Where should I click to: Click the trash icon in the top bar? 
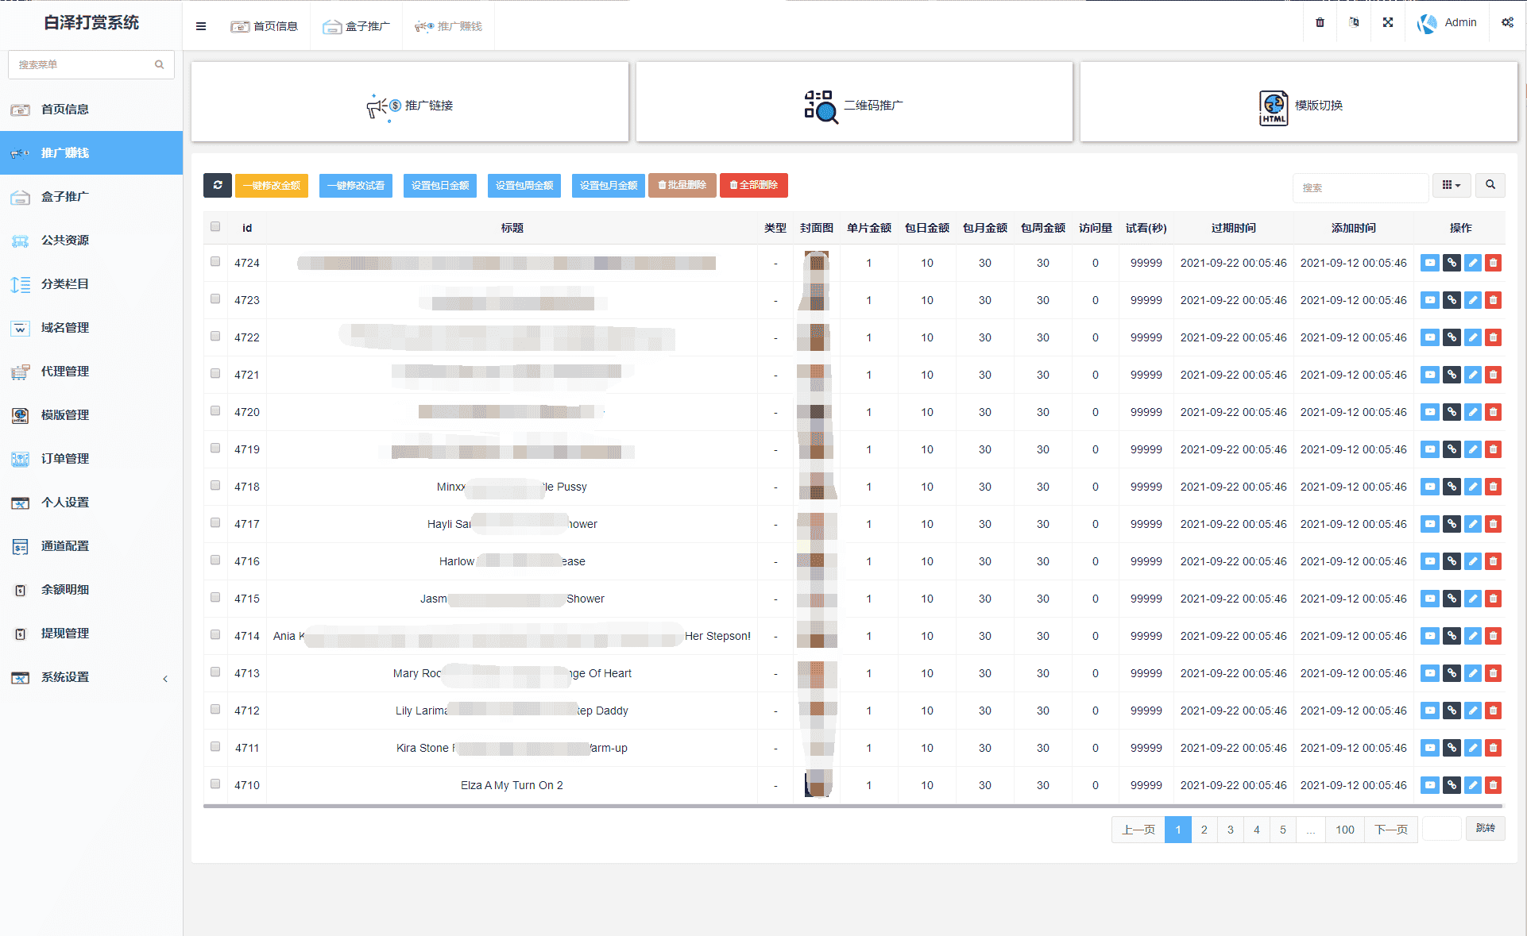pos(1320,23)
